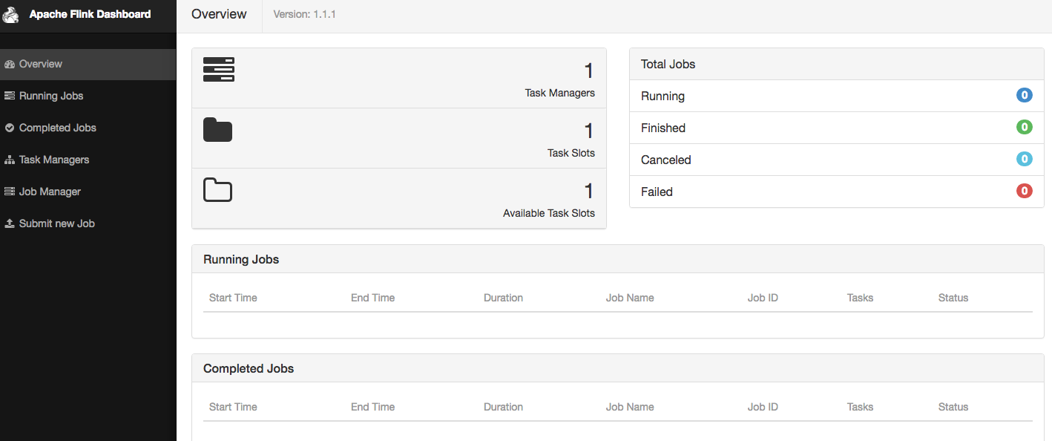Click the blue Running counter badge
Viewport: 1052px width, 441px height.
pyautogui.click(x=1025, y=95)
